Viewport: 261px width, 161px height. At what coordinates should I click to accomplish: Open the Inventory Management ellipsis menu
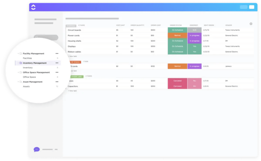coord(57,63)
